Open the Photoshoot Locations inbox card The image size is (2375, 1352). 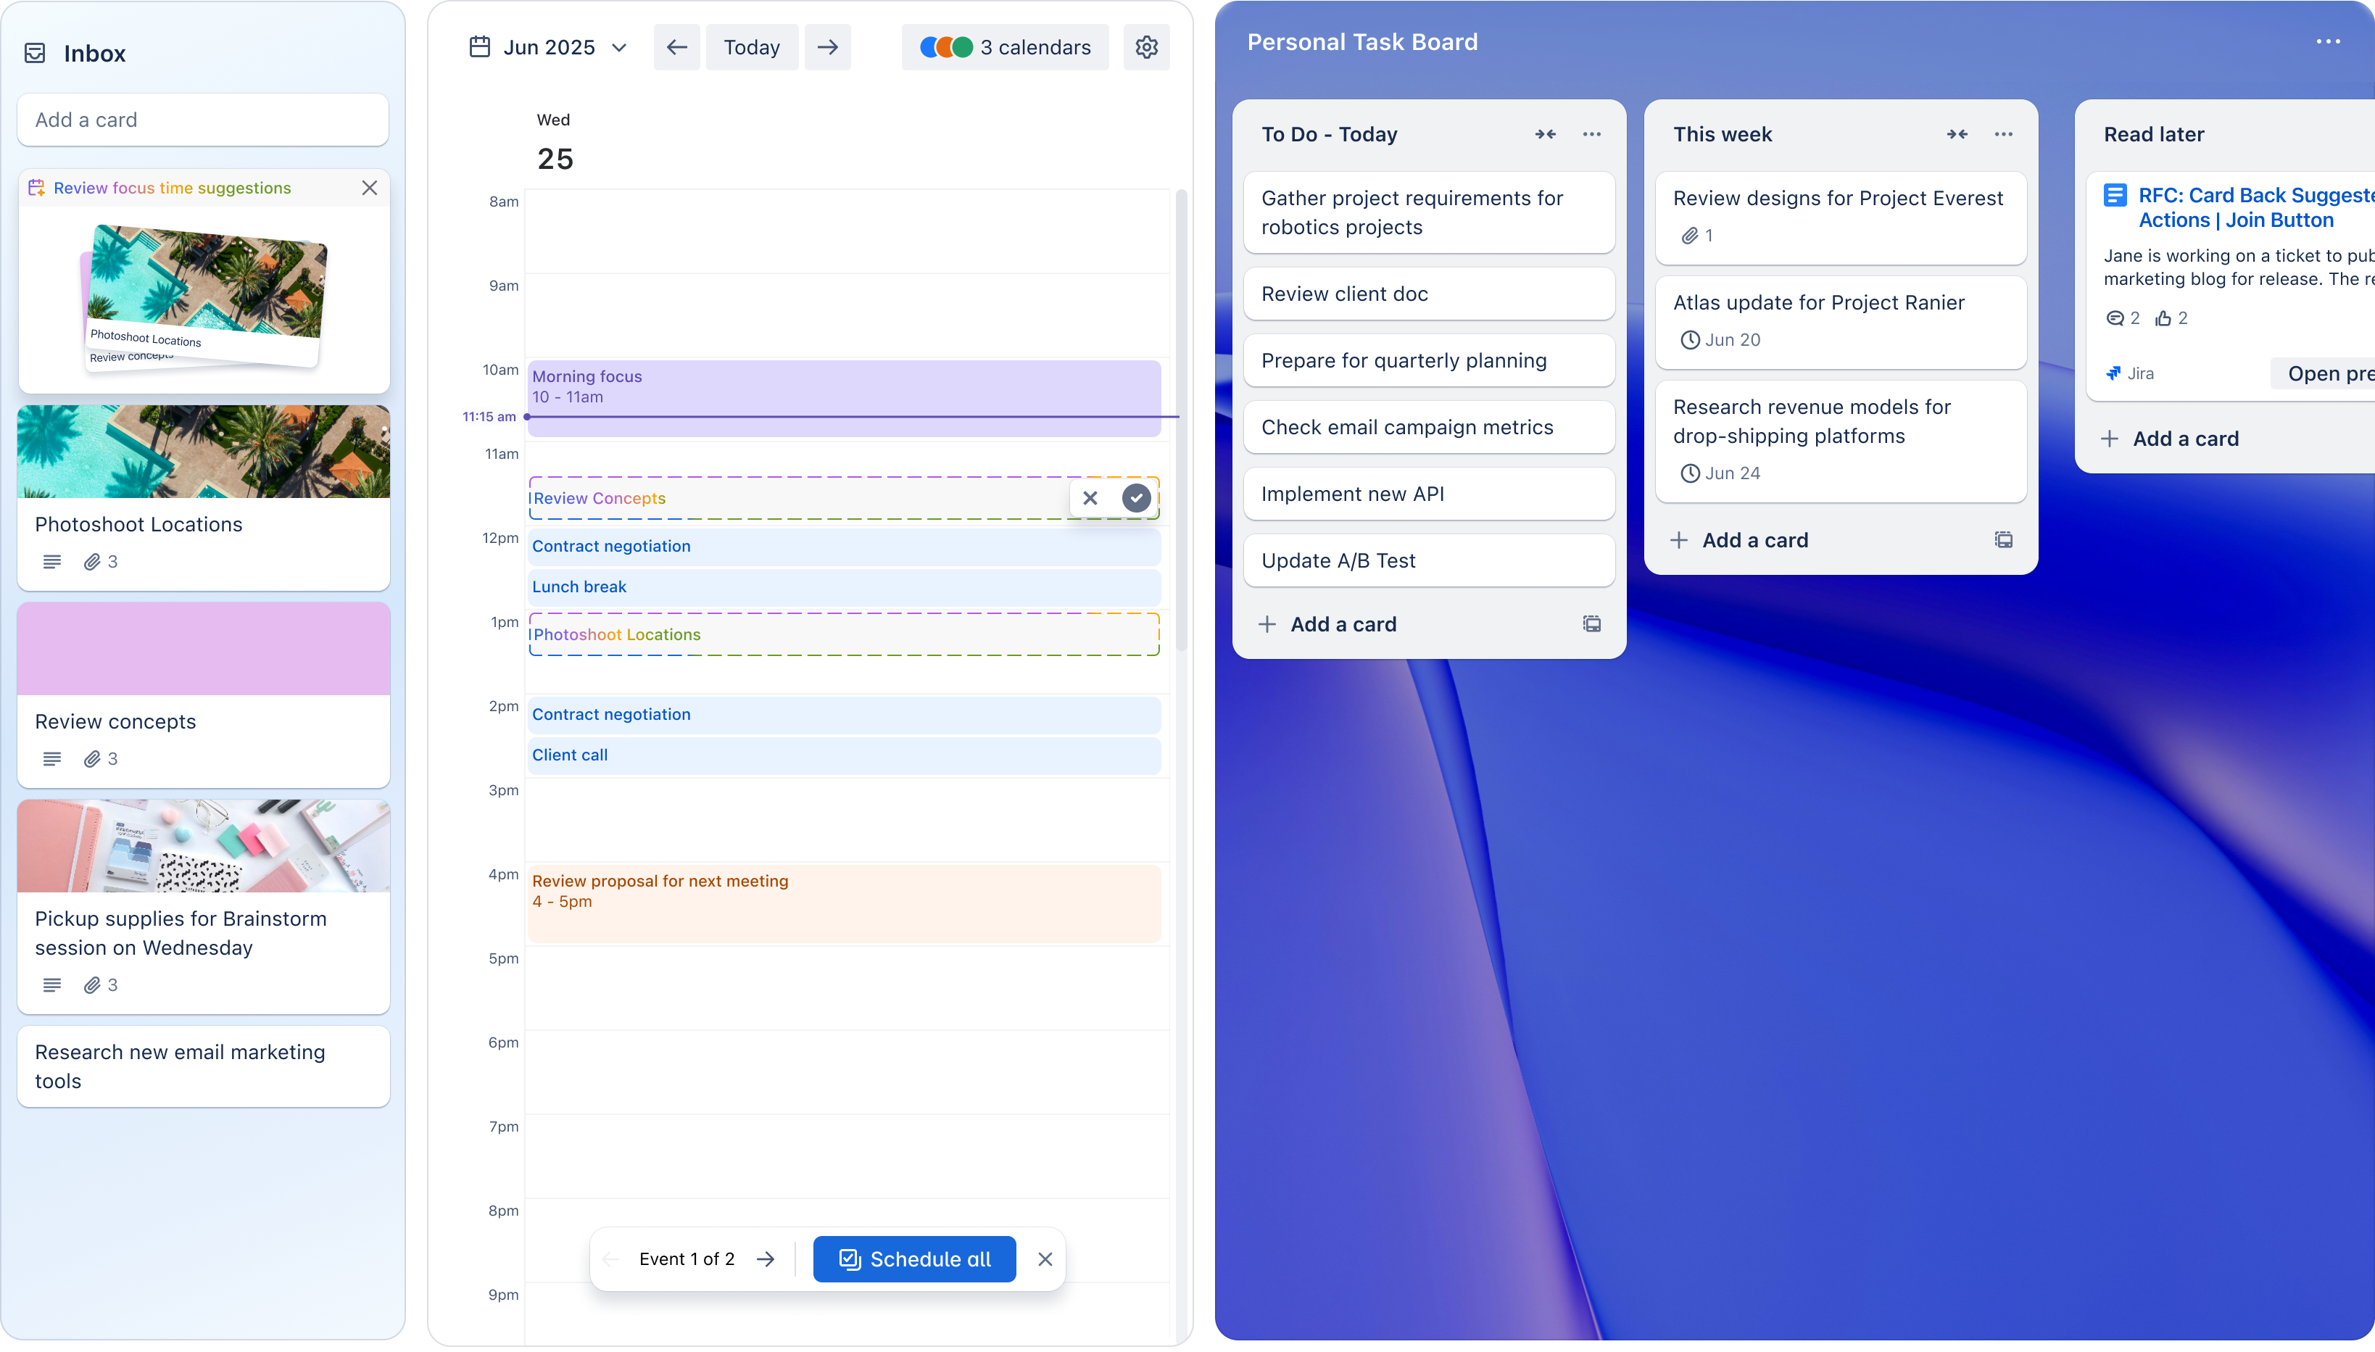[203, 498]
